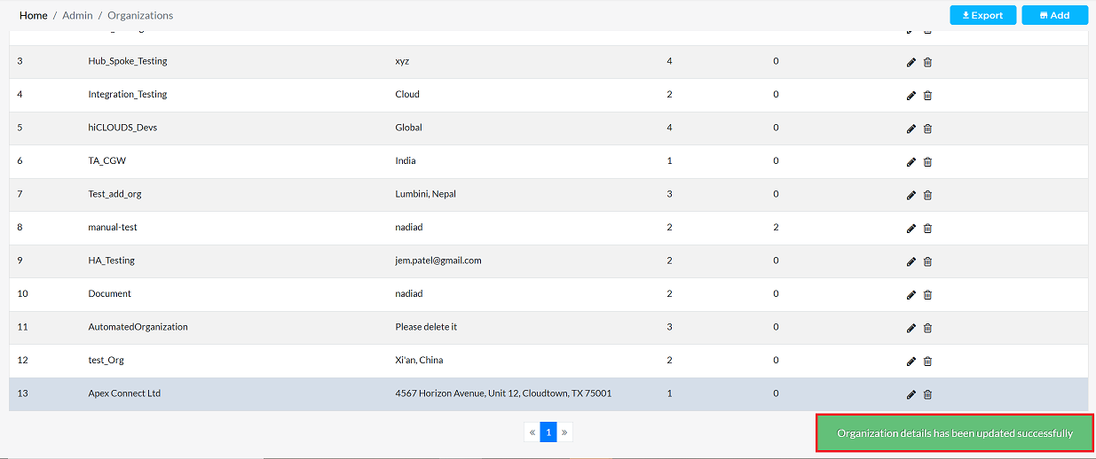Click trash icon for TA_CGW row

point(927,162)
